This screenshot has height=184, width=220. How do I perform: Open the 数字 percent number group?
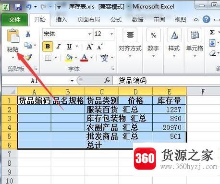pyautogui.click(x=153, y=43)
